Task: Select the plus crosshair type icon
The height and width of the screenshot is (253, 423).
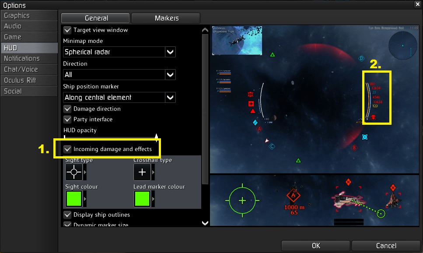Action: [x=142, y=172]
